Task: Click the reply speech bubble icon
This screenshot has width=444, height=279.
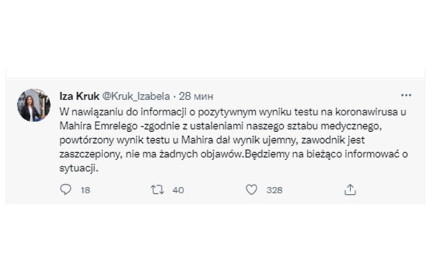Action: (66, 189)
